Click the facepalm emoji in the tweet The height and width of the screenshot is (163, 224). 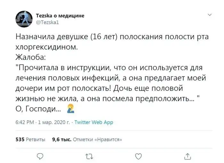pos(70,109)
